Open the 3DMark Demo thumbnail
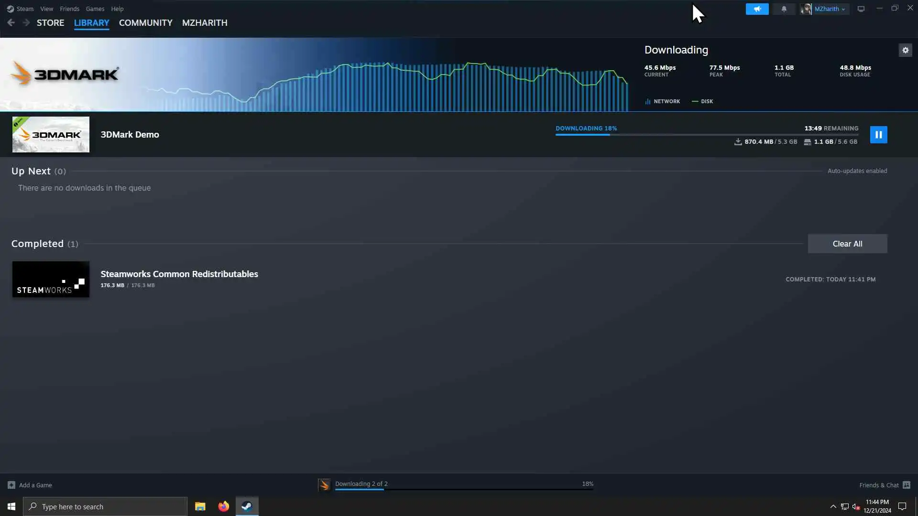 point(51,135)
